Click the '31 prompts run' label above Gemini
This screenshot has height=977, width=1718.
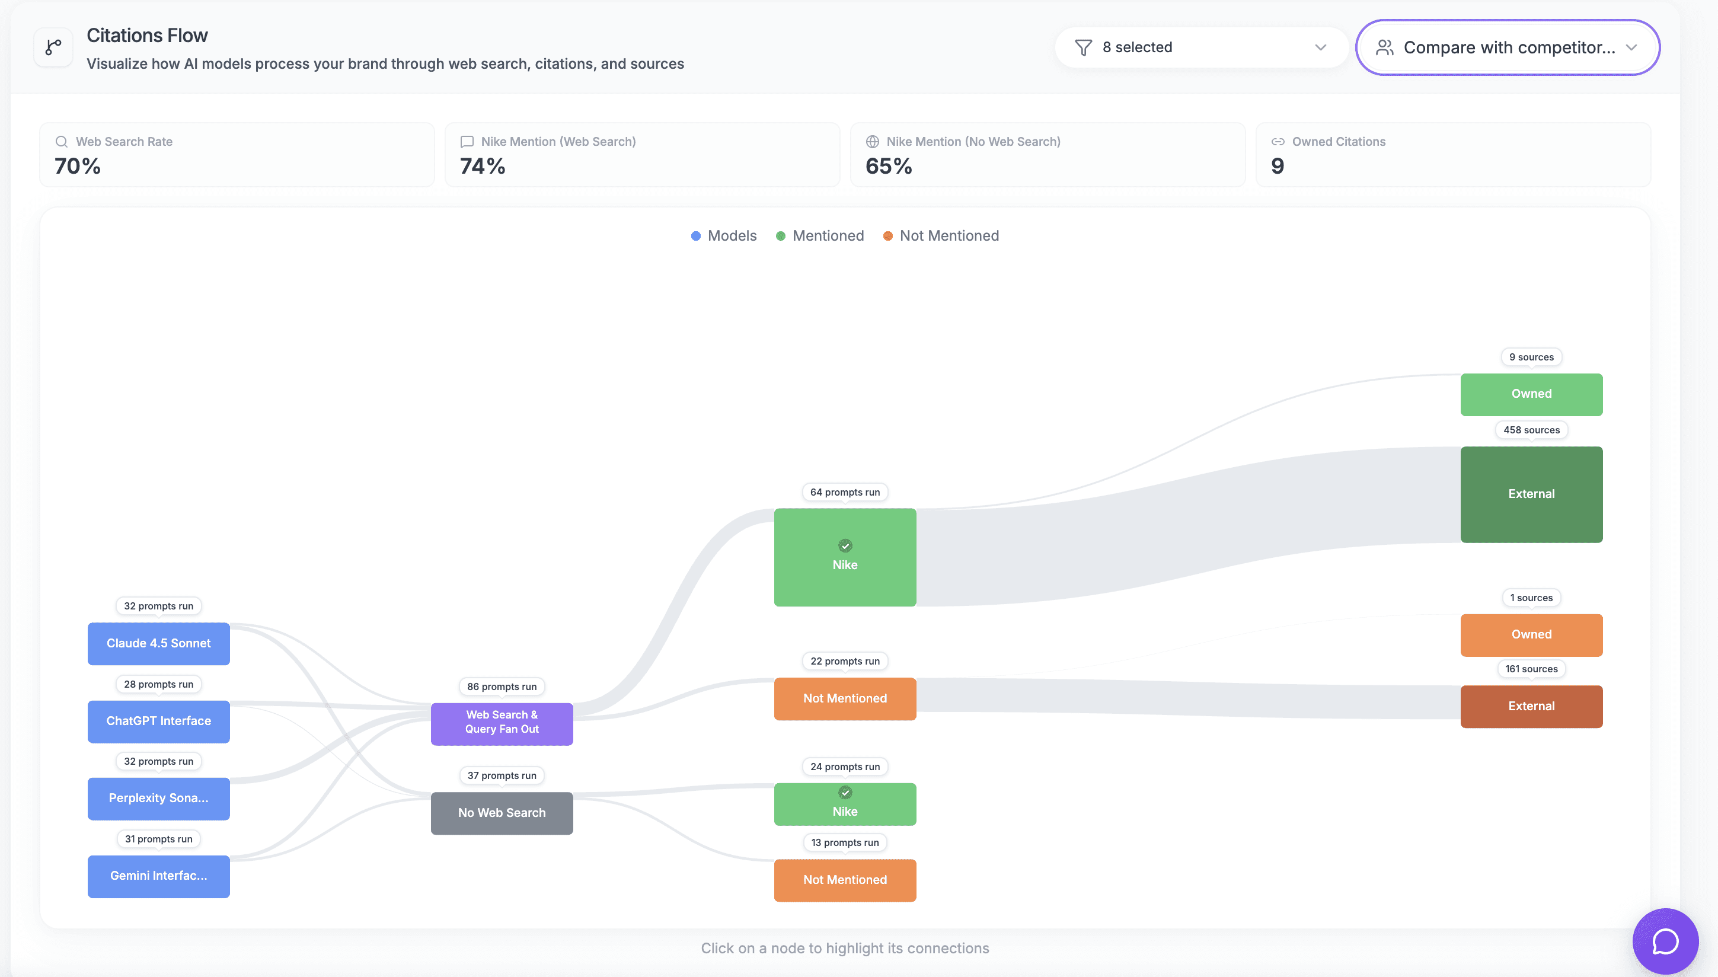158,839
